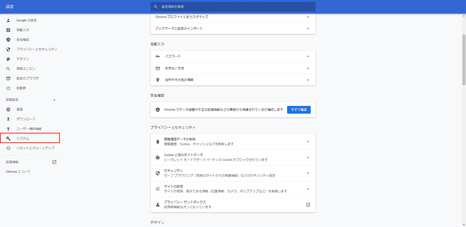Screen dimensions: 466x227
Task: Click the 設定項目を検索 search field
Action: click(233, 7)
